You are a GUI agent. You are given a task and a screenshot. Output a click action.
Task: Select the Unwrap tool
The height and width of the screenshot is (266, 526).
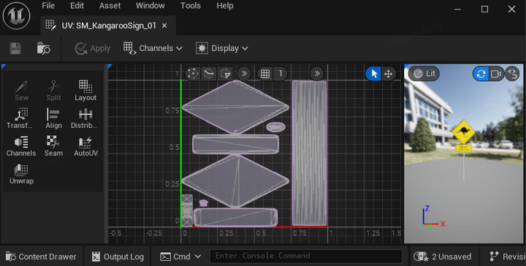coord(21,174)
